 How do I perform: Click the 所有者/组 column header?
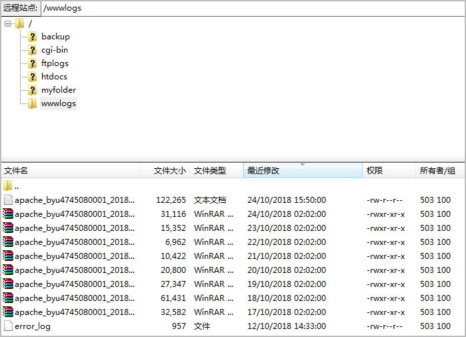pos(439,171)
